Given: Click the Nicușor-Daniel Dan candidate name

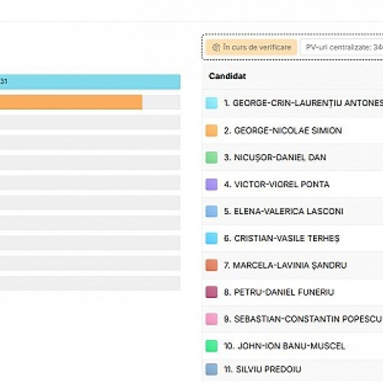Looking at the screenshot, I should pos(275,157).
